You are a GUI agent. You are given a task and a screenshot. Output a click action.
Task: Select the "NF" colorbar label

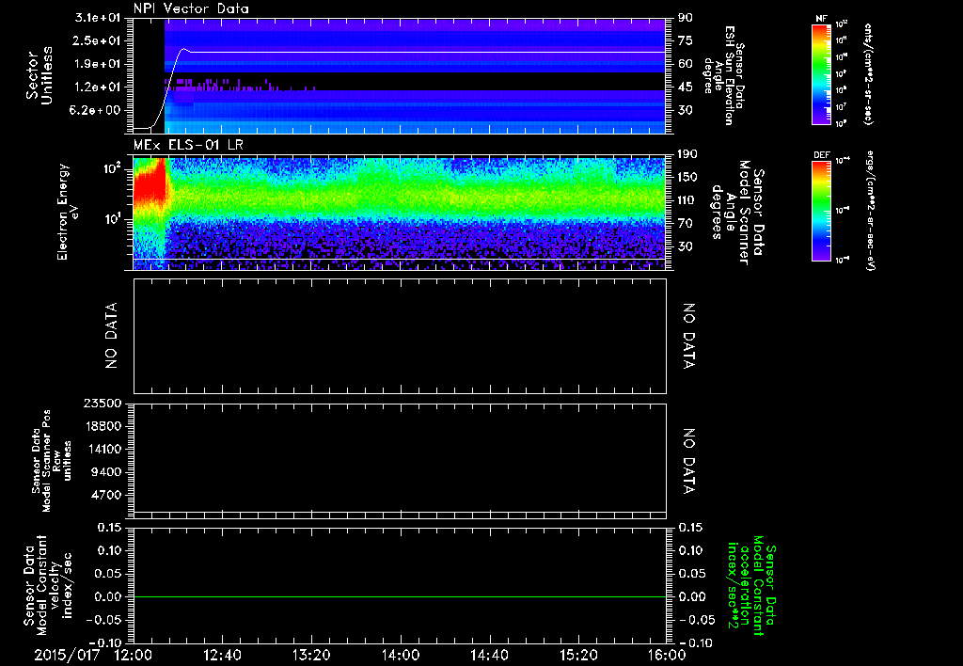[822, 19]
